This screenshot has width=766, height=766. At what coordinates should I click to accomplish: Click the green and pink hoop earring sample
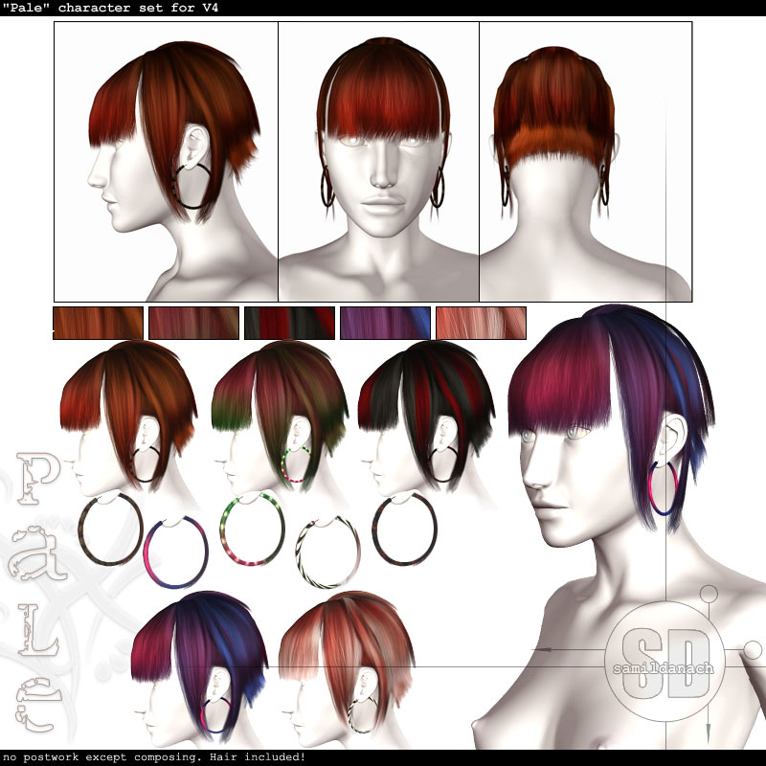[252, 529]
